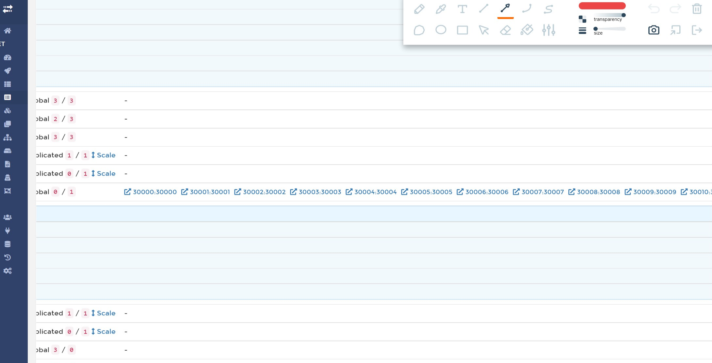Select the ellipse shape tool
712x363 pixels.
pyautogui.click(x=441, y=30)
